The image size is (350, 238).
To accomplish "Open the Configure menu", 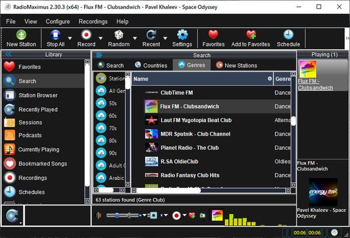I will tap(58, 22).
